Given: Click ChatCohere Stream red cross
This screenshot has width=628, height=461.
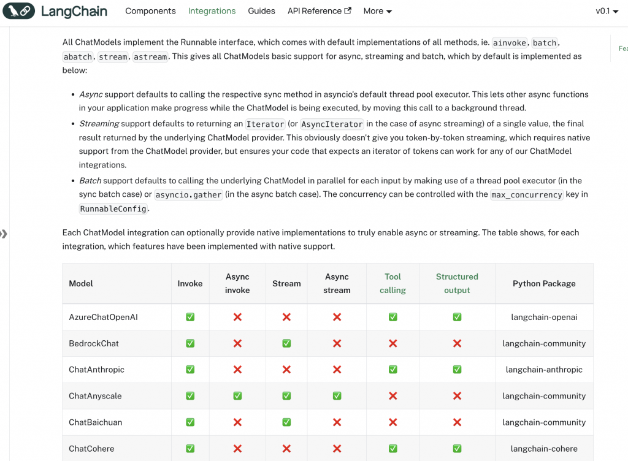Looking at the screenshot, I should pyautogui.click(x=286, y=449).
